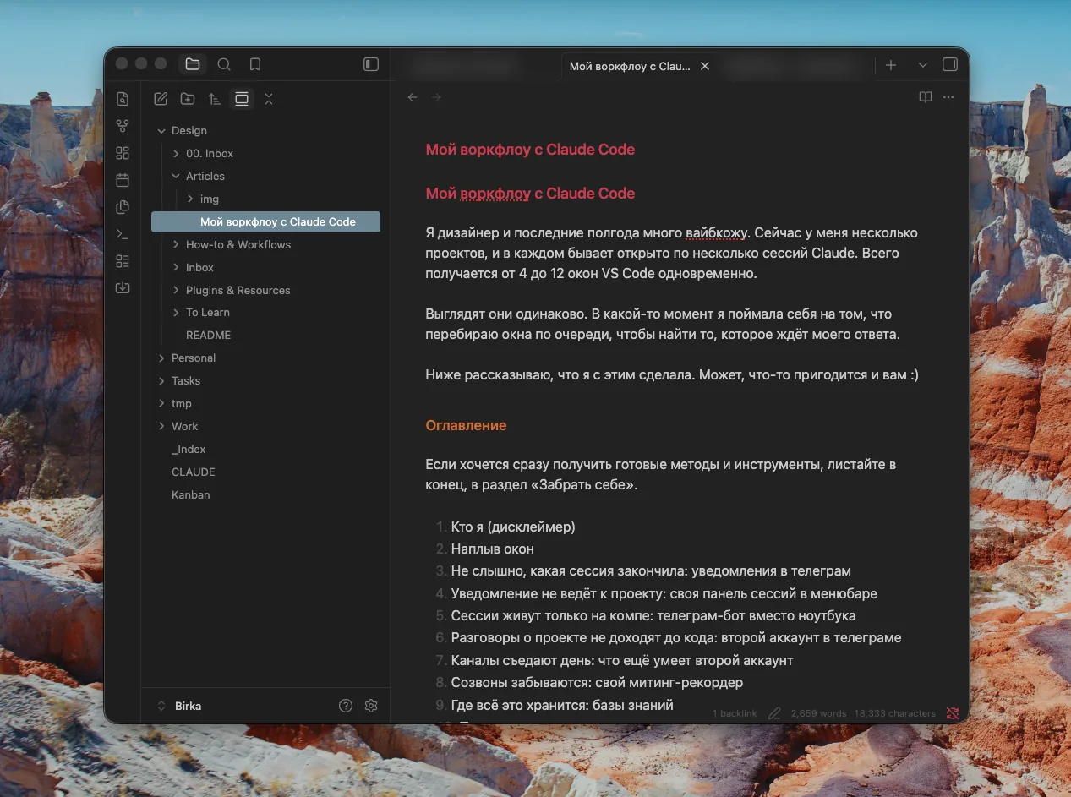
Task: Open the search magnifier in the top bar
Action: pyautogui.click(x=224, y=64)
